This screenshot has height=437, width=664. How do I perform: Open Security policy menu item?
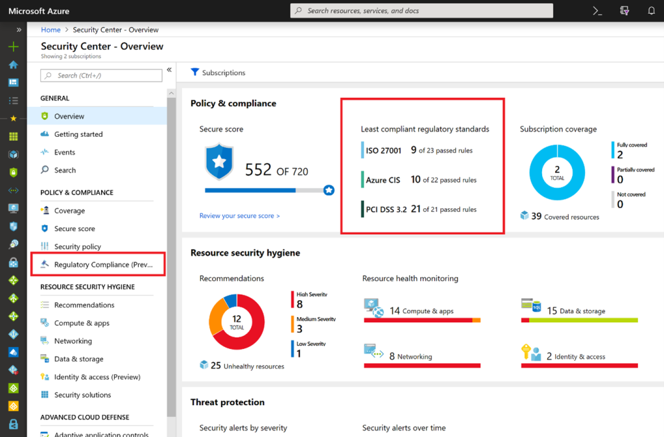(x=97, y=246)
